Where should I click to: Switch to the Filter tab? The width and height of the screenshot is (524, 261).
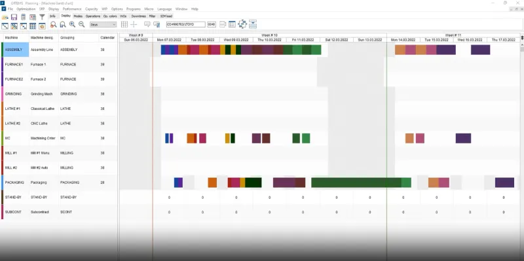152,16
